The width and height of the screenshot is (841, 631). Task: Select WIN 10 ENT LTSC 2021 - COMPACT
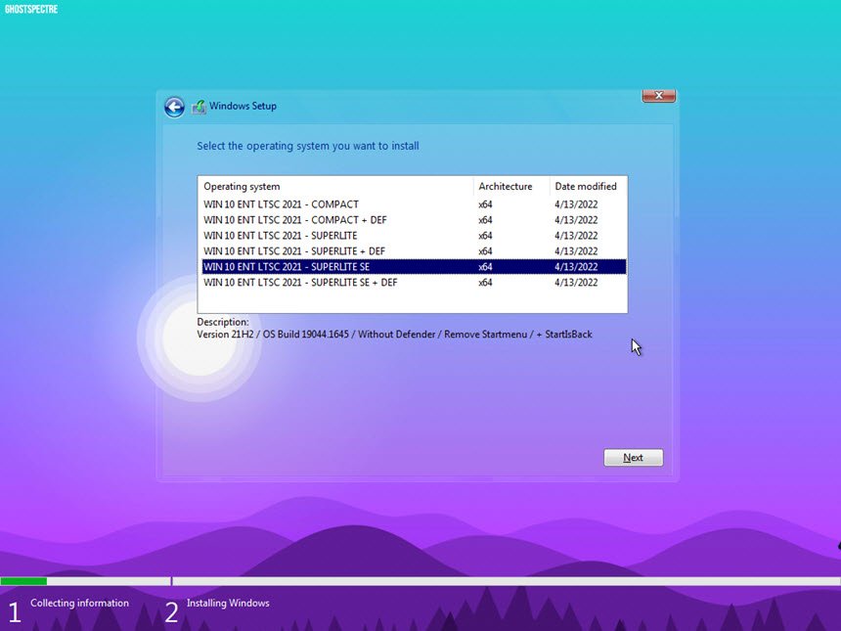coord(414,204)
